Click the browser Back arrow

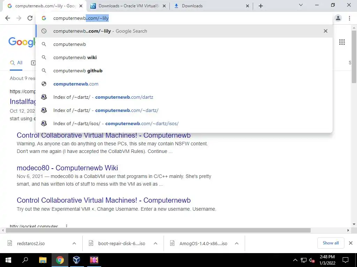click(x=8, y=18)
